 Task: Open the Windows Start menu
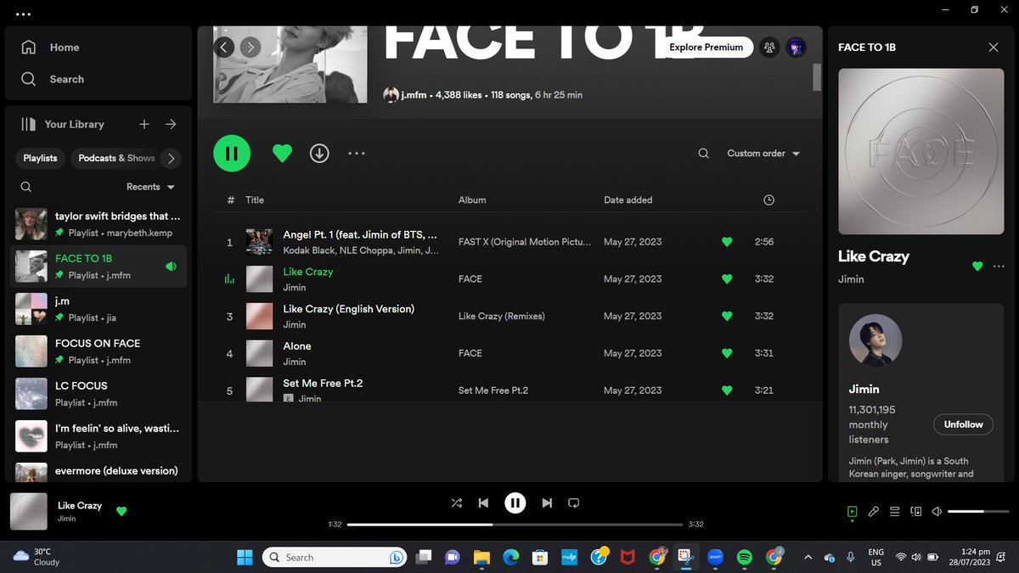pos(245,558)
